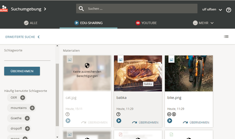The width and height of the screenshot is (235, 139).
Task: Expand the MEHR dropdown tab
Action: [203, 23]
